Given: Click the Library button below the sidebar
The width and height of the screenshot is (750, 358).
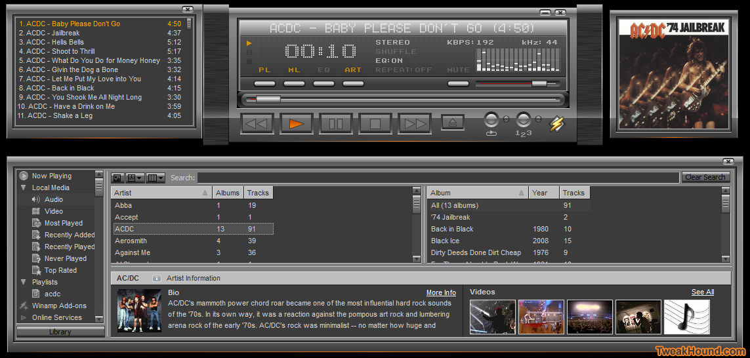Looking at the screenshot, I should click(x=60, y=332).
